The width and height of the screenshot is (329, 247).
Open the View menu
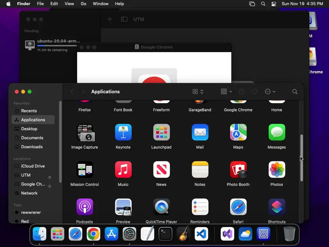(x=69, y=4)
